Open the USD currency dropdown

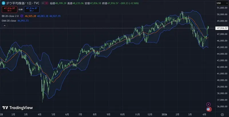(221, 3)
